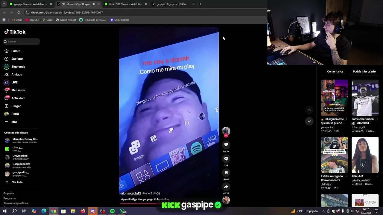Show hidden system tray icons
Image resolution: width=383 pixels, height=215 pixels.
point(323,211)
